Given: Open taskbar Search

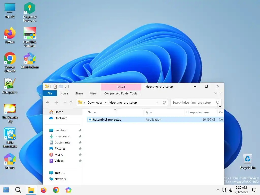Looking at the screenshot, I should (x=18, y=190).
